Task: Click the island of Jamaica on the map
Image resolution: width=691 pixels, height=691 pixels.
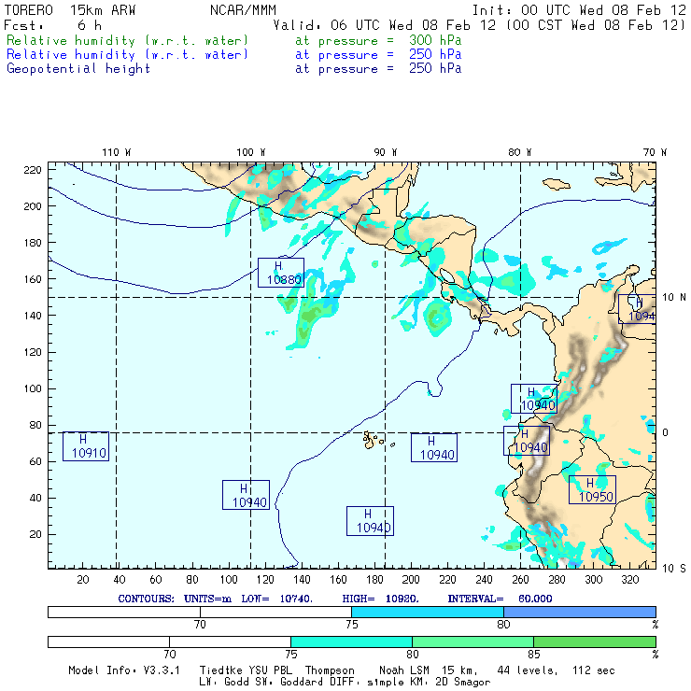Action: (557, 184)
